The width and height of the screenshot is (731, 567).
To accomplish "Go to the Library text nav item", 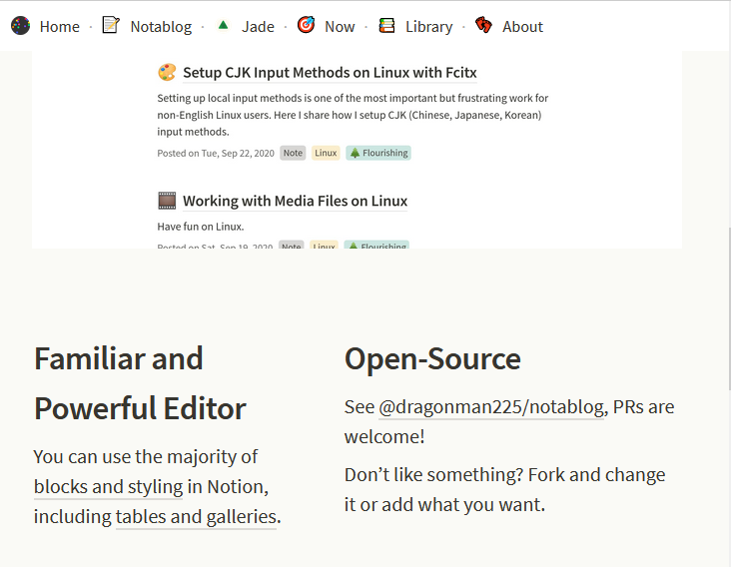I will click(x=428, y=27).
